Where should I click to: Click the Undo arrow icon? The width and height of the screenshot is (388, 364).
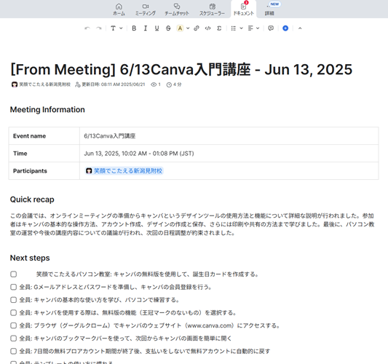click(x=87, y=28)
